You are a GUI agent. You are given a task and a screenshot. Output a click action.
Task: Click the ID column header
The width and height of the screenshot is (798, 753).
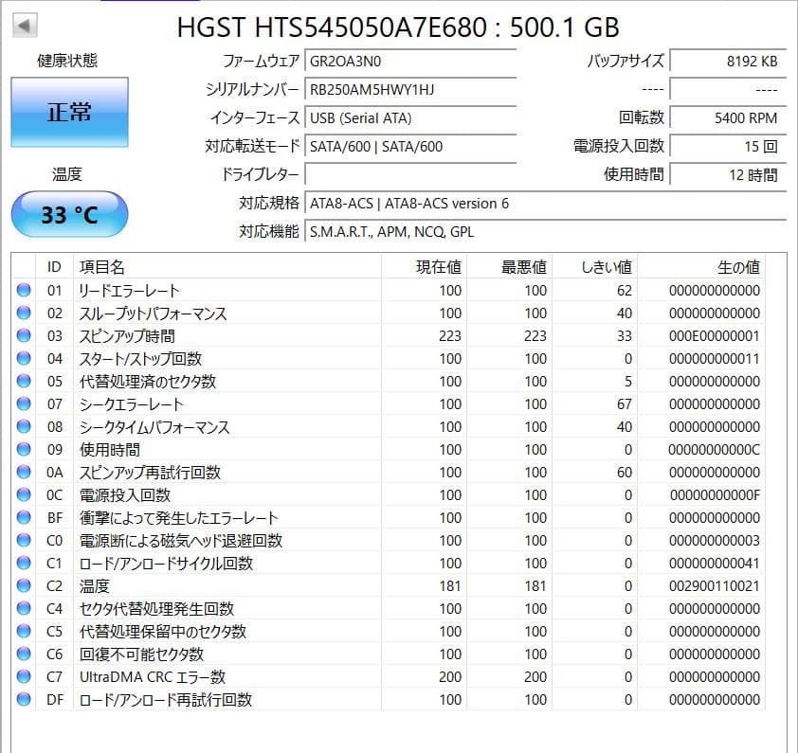coord(54,266)
